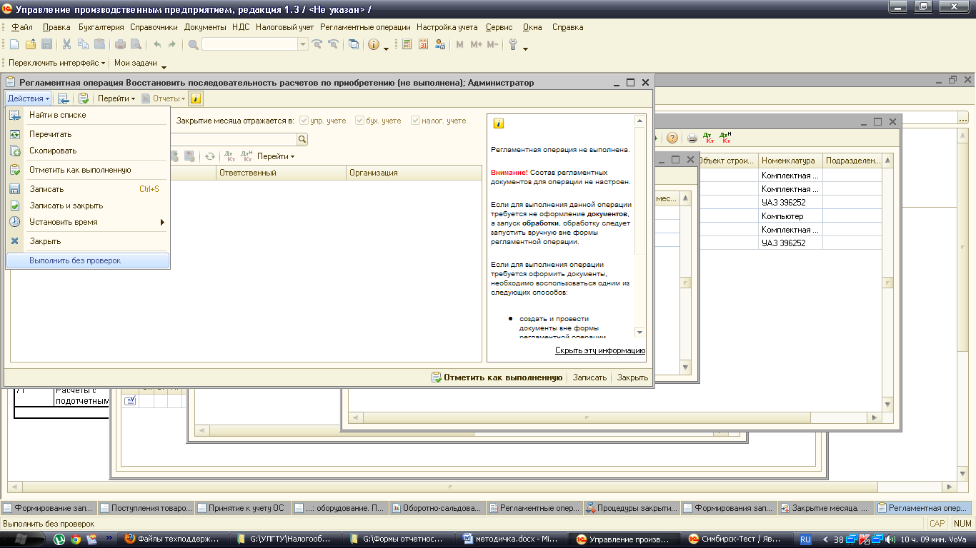
Task: Click the Print icon in main toolbar
Action: (x=120, y=44)
